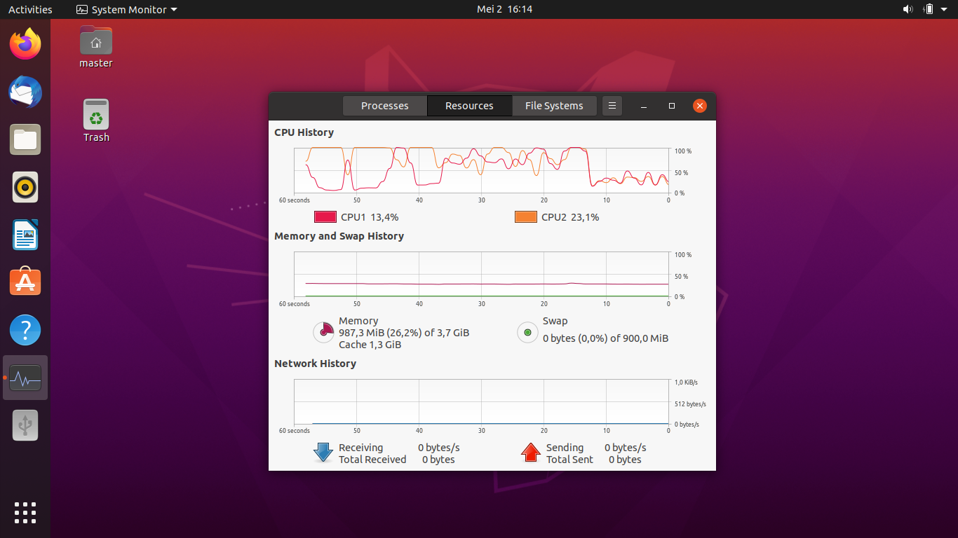Click the CPU1 color legend swatch

coord(325,216)
